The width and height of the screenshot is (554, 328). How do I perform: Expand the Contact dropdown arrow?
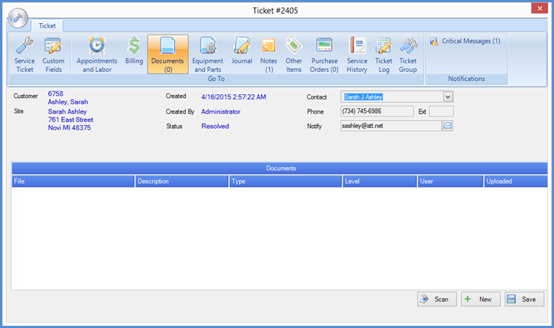click(x=448, y=96)
